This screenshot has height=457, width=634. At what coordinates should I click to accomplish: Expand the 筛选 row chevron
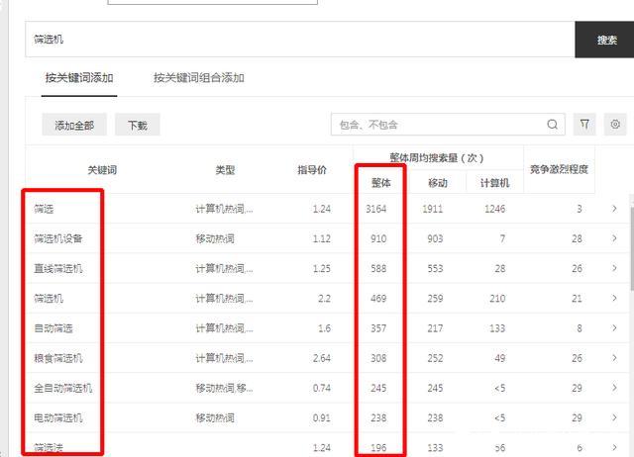(614, 209)
